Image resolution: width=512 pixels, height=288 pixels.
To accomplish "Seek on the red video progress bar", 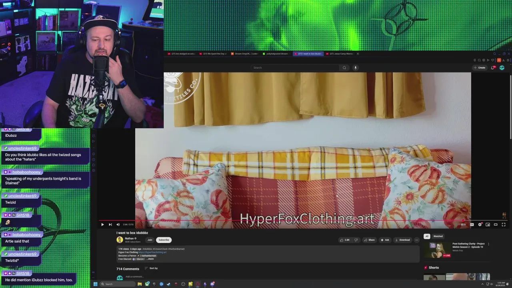I will pyautogui.click(x=303, y=220).
